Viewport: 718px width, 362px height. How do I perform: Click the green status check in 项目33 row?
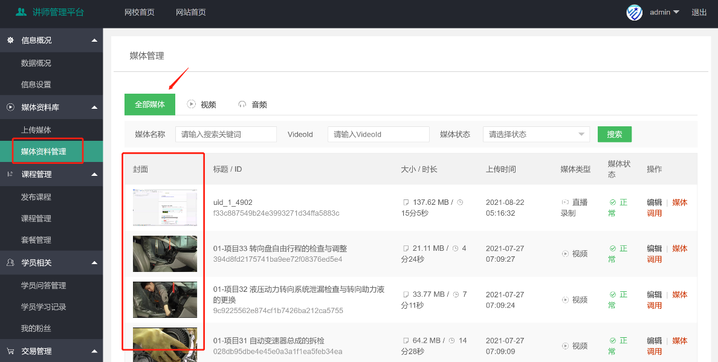(612, 248)
